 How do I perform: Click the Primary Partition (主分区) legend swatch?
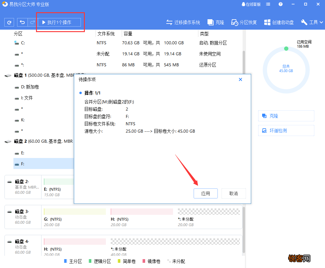66,261
